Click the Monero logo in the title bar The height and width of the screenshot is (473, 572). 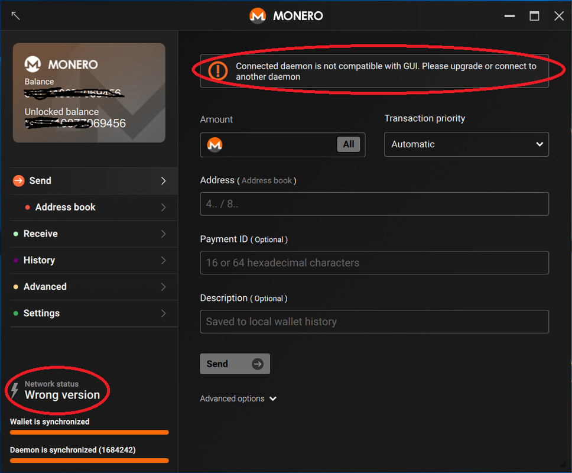point(258,16)
